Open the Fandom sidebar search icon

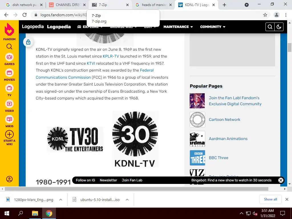(x=9, y=46)
